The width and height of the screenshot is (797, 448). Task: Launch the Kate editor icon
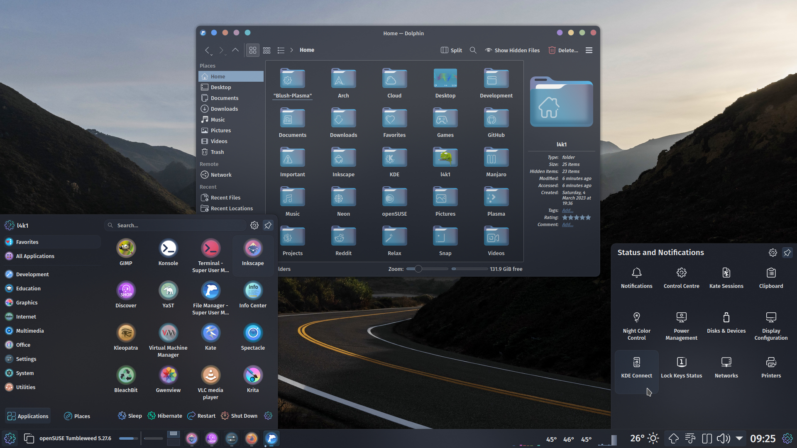point(210,337)
